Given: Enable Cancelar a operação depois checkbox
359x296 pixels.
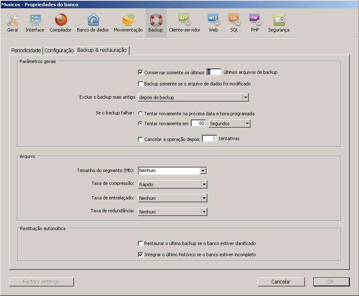Looking at the screenshot, I should (x=140, y=139).
